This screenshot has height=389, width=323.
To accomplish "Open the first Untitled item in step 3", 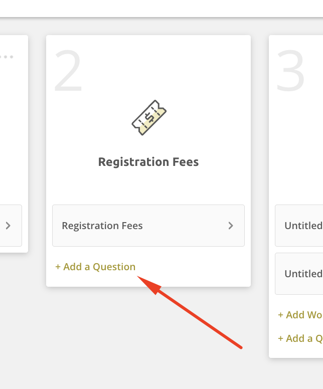I will click(x=299, y=226).
